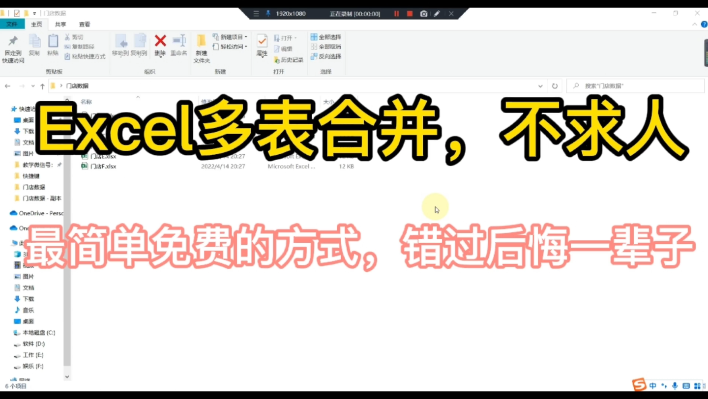Click the properties checkbox icon in title bar

17,13
